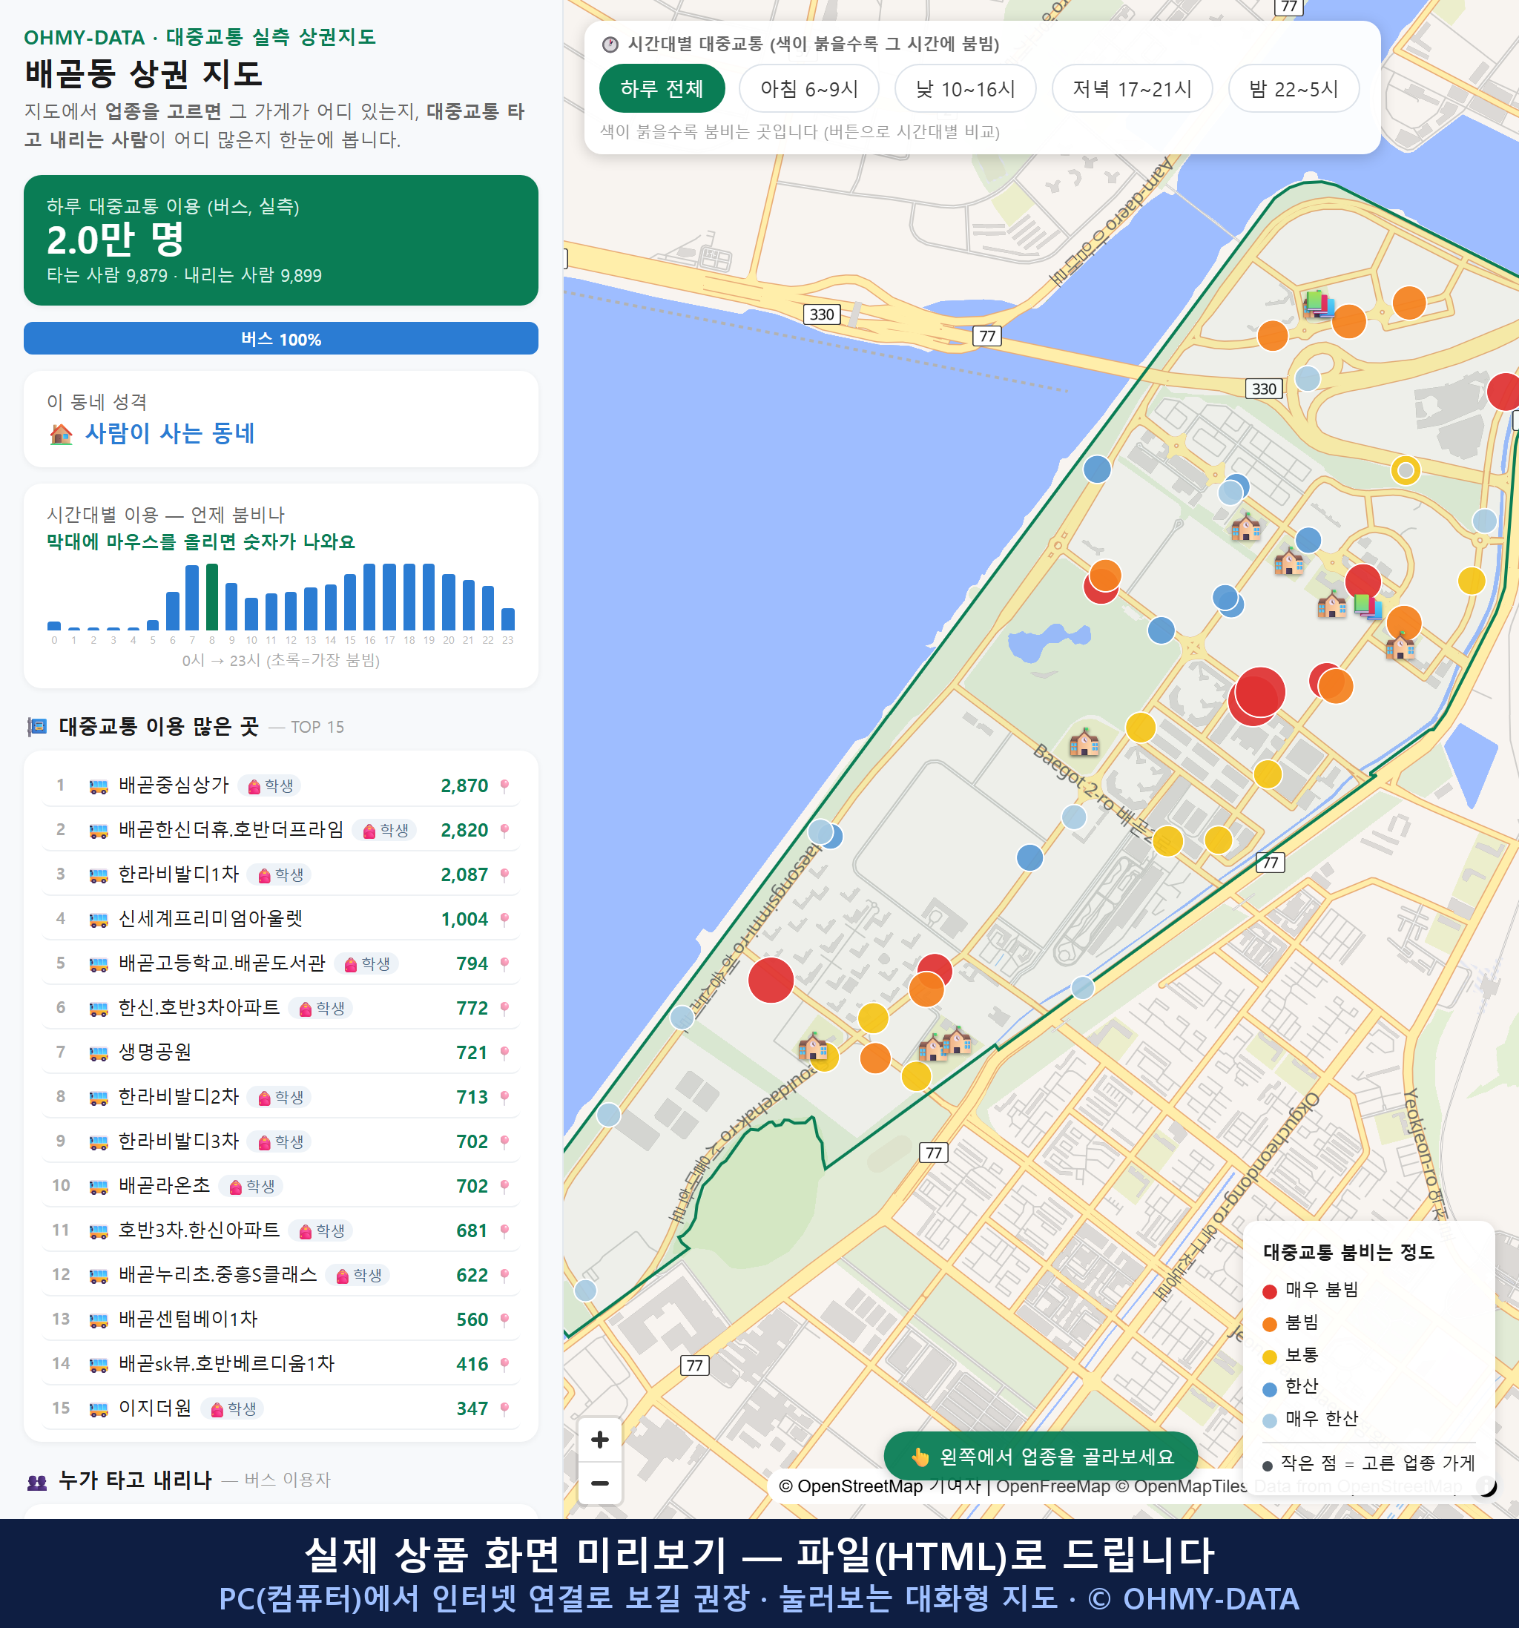
Task: Switch to 아침 6~9시 time filter
Action: point(809,88)
